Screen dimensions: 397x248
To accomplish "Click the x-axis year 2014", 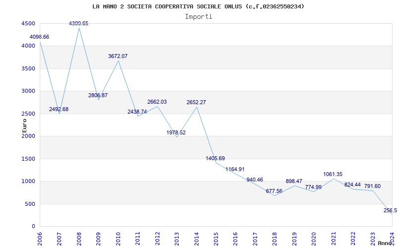I will (x=197, y=239).
